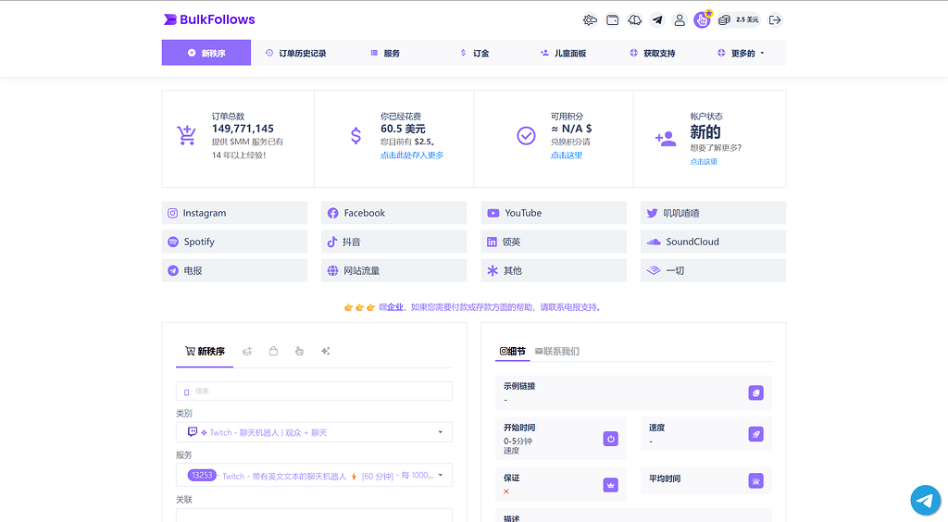Click the 搜索 search input field
The width and height of the screenshot is (948, 522).
point(315,391)
